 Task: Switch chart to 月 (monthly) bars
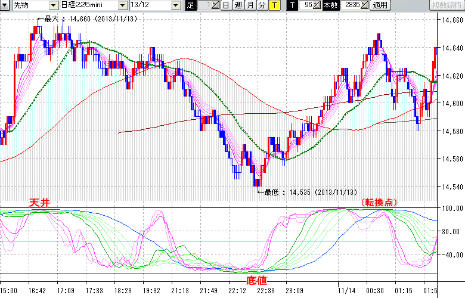[250, 5]
